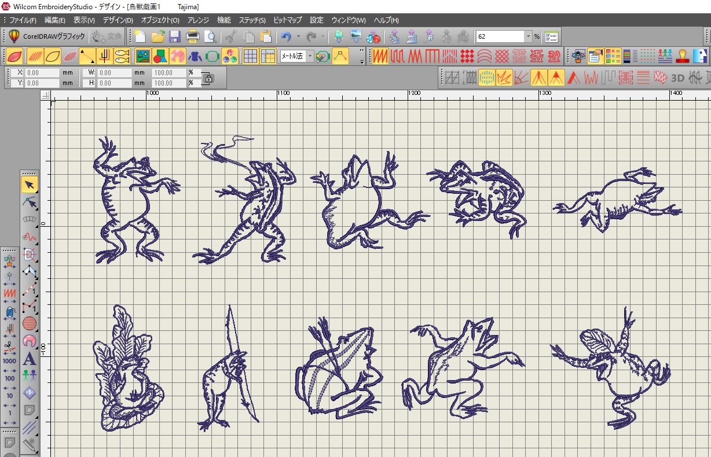Toggle the function symbols fork icon
This screenshot has width=711, height=457.
(105, 56)
